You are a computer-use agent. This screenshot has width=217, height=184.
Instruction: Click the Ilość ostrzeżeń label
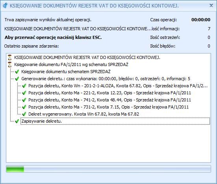point(165,37)
